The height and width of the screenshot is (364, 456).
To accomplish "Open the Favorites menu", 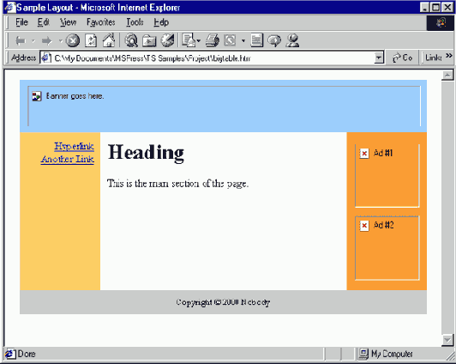I will [101, 22].
